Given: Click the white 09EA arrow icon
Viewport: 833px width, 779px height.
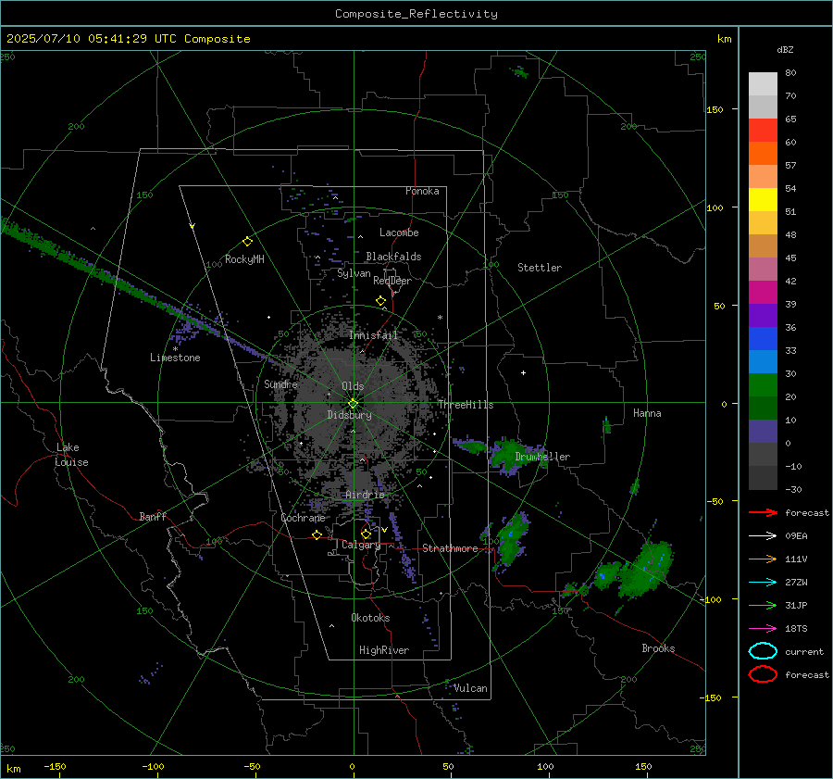Looking at the screenshot, I should coord(763,535).
